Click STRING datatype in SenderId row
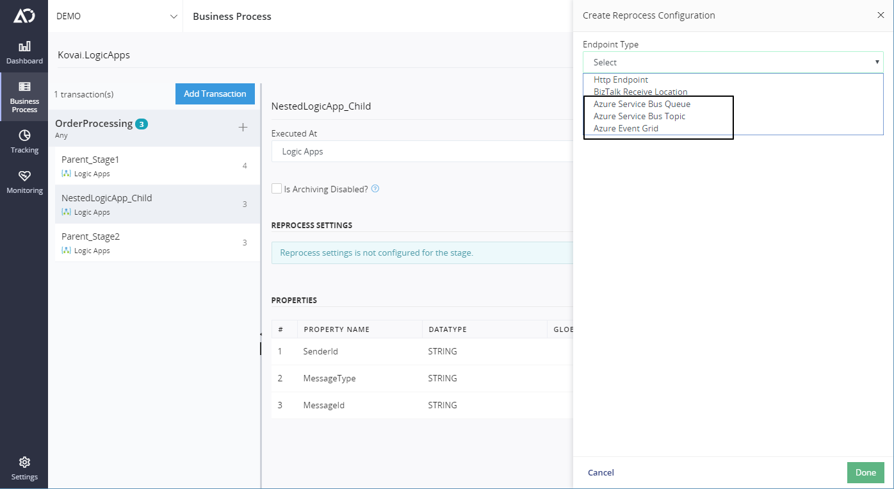The height and width of the screenshot is (489, 894). [443, 351]
